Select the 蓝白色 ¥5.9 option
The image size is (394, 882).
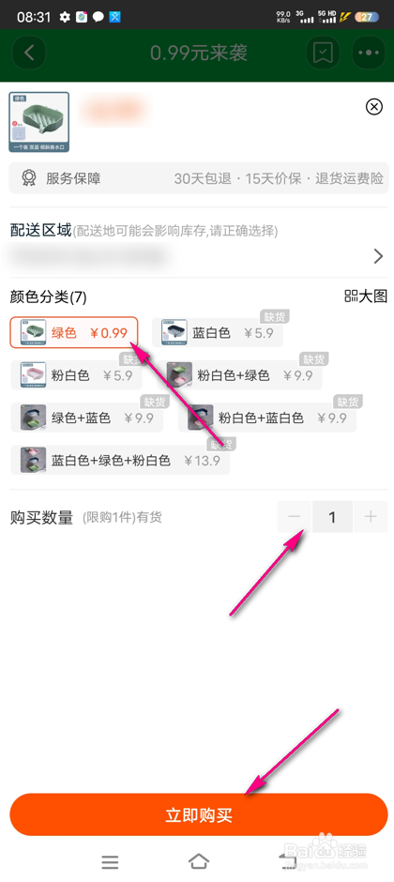point(217,332)
